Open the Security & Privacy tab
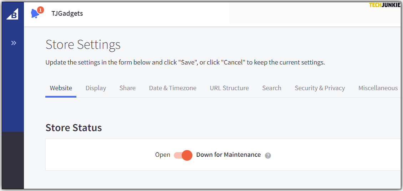The width and height of the screenshot is (403, 191). point(319,88)
